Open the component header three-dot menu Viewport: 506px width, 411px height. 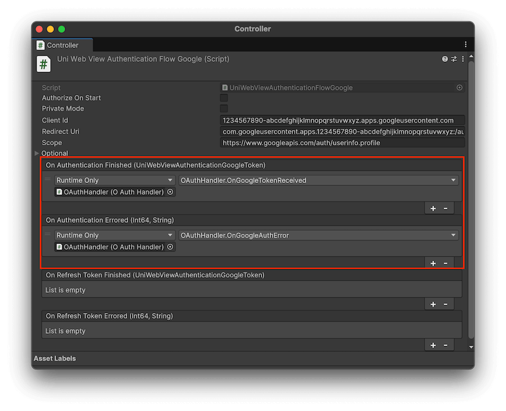[x=463, y=59]
